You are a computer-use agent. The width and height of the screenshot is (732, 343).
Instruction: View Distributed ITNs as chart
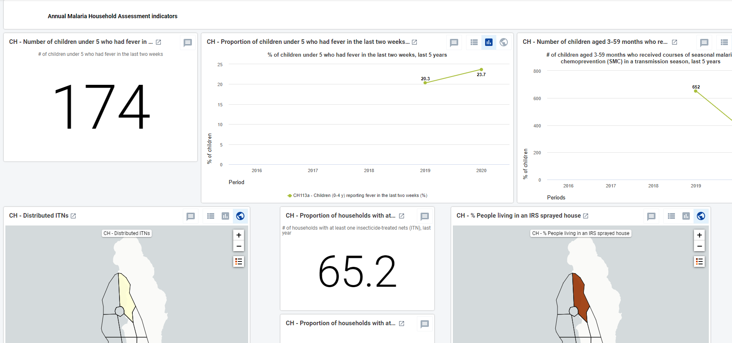pyautogui.click(x=225, y=216)
